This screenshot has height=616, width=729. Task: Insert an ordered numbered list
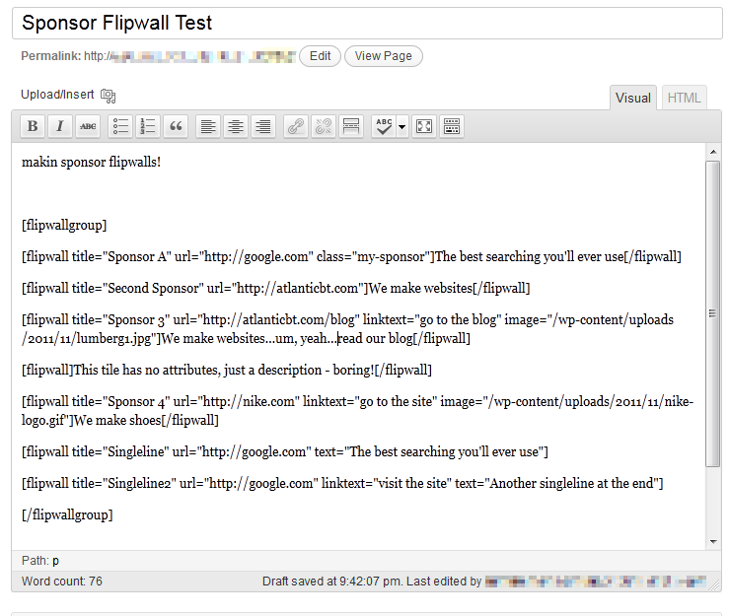pyautogui.click(x=148, y=126)
